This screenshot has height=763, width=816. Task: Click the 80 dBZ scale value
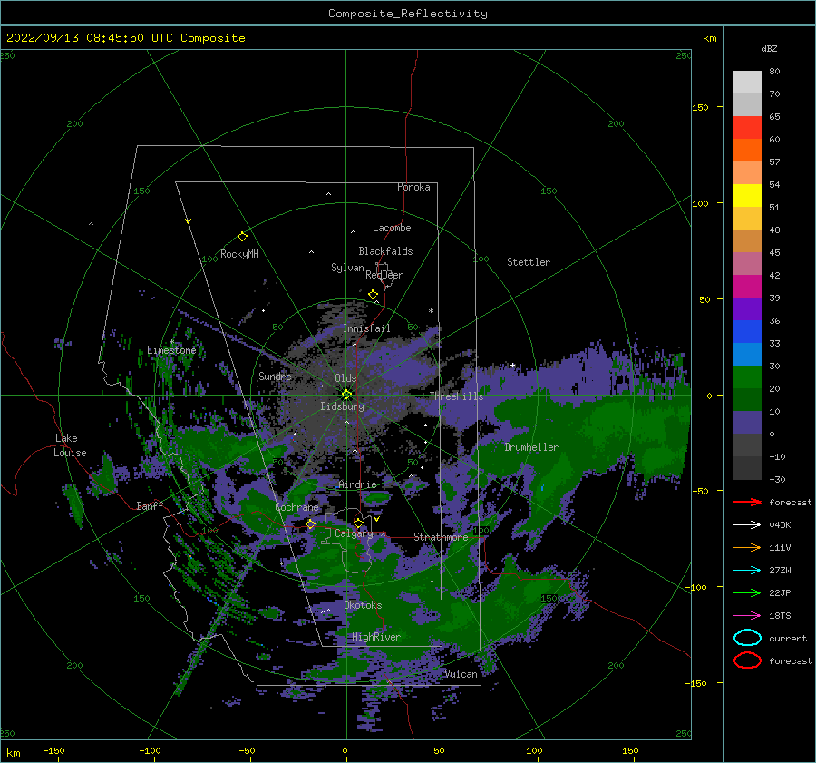[774, 72]
